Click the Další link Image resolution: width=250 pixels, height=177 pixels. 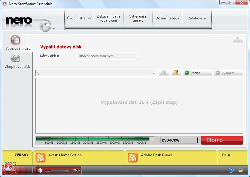tap(226, 155)
